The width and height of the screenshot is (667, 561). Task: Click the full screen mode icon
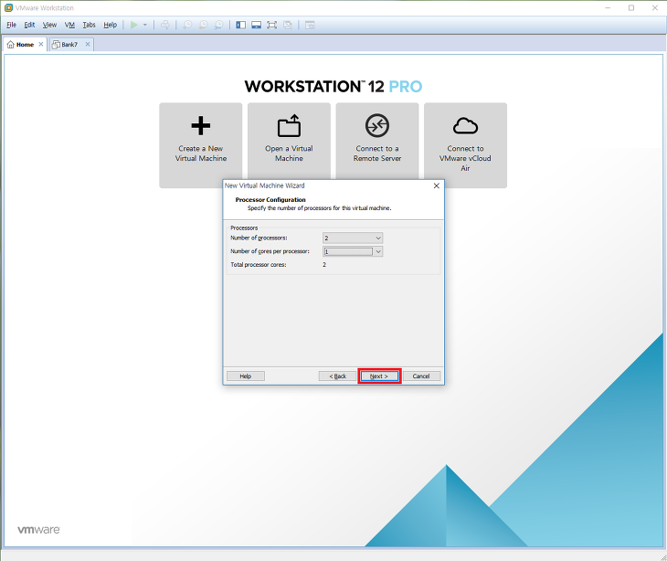(x=271, y=25)
